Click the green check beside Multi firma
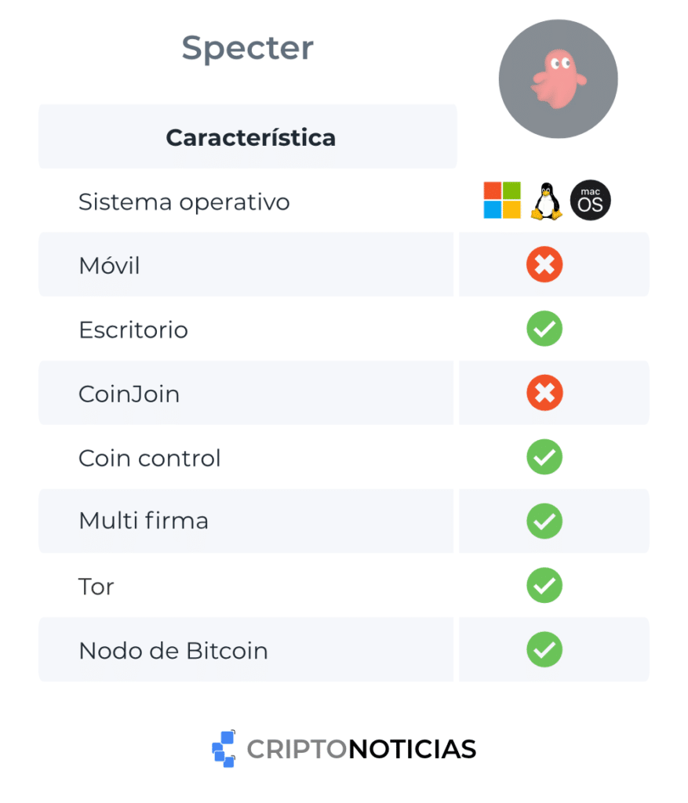The height and width of the screenshot is (803, 688). (544, 521)
